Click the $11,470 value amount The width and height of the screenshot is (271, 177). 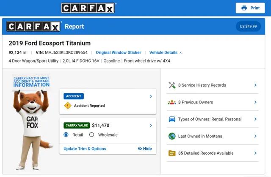(x=101, y=125)
